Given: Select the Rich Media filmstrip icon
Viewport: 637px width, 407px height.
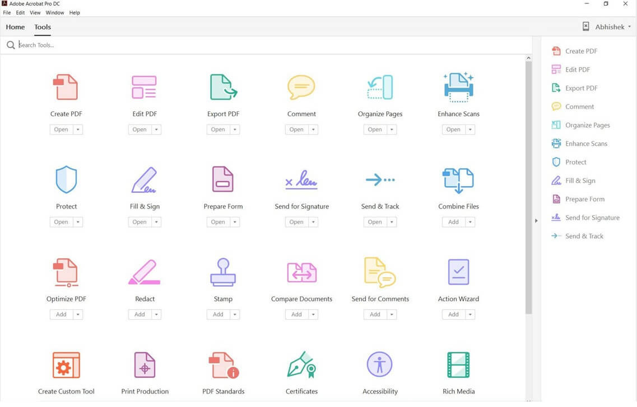Looking at the screenshot, I should click(x=458, y=365).
